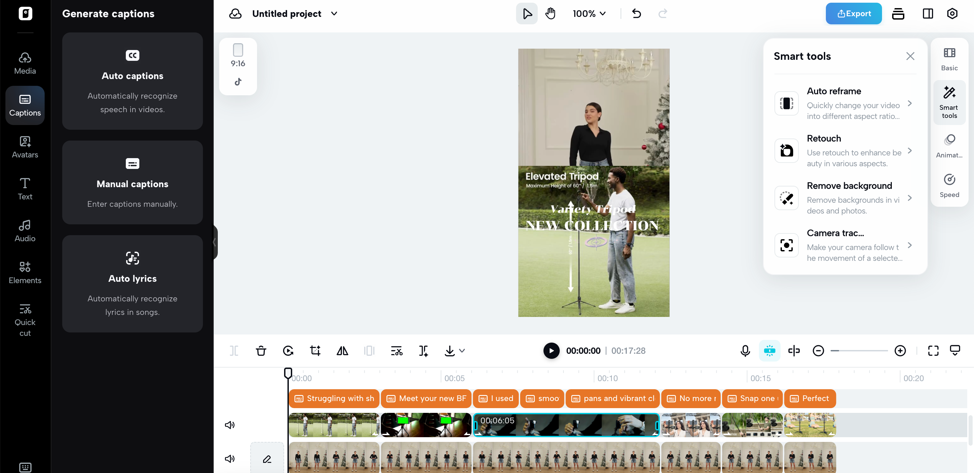Viewport: 974px width, 473px height.
Task: Choose the Auto captions option
Action: click(x=132, y=81)
